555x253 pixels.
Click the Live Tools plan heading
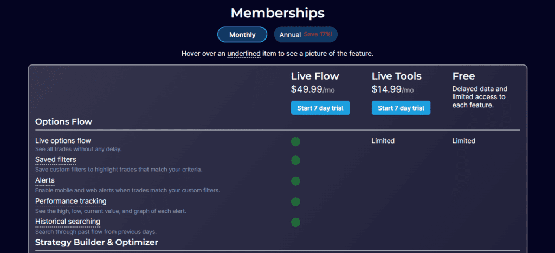(x=397, y=76)
